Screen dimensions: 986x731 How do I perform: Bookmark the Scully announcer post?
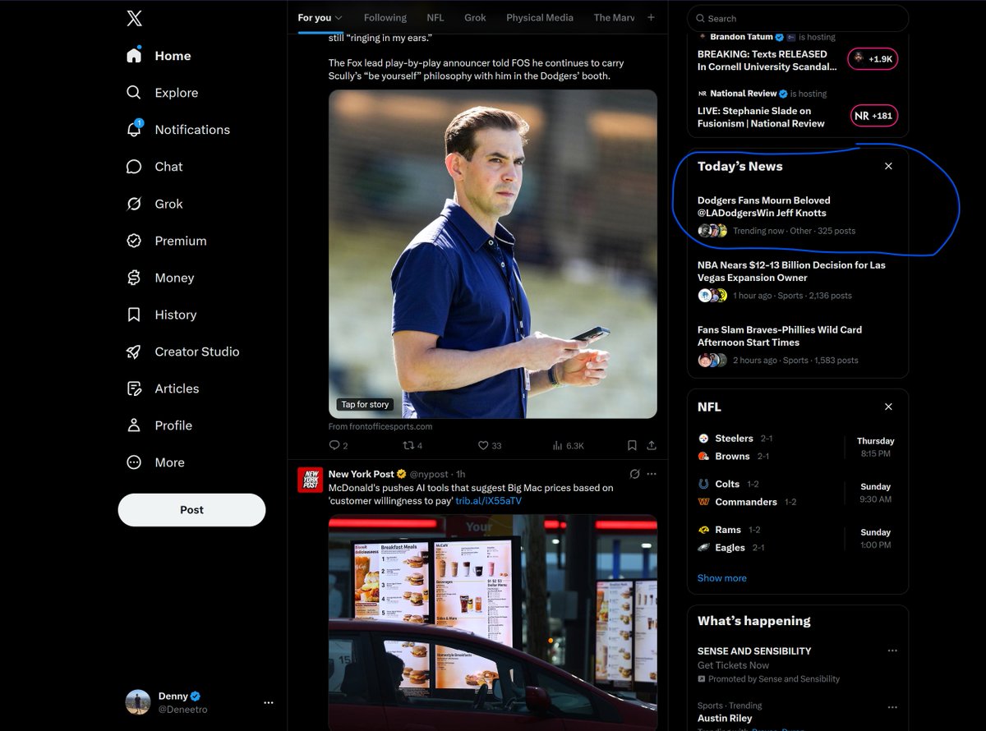632,445
